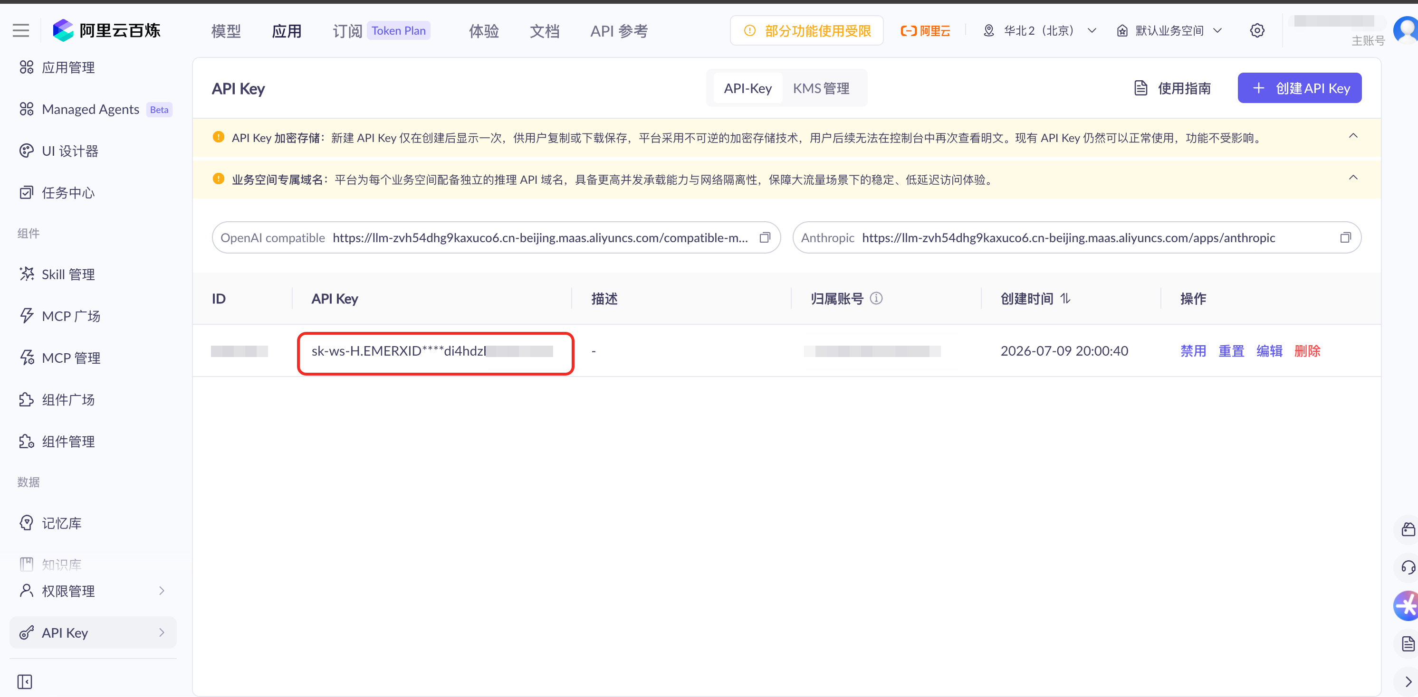Click the 2026-07-09 20:00:40 creation time

pyautogui.click(x=1064, y=351)
